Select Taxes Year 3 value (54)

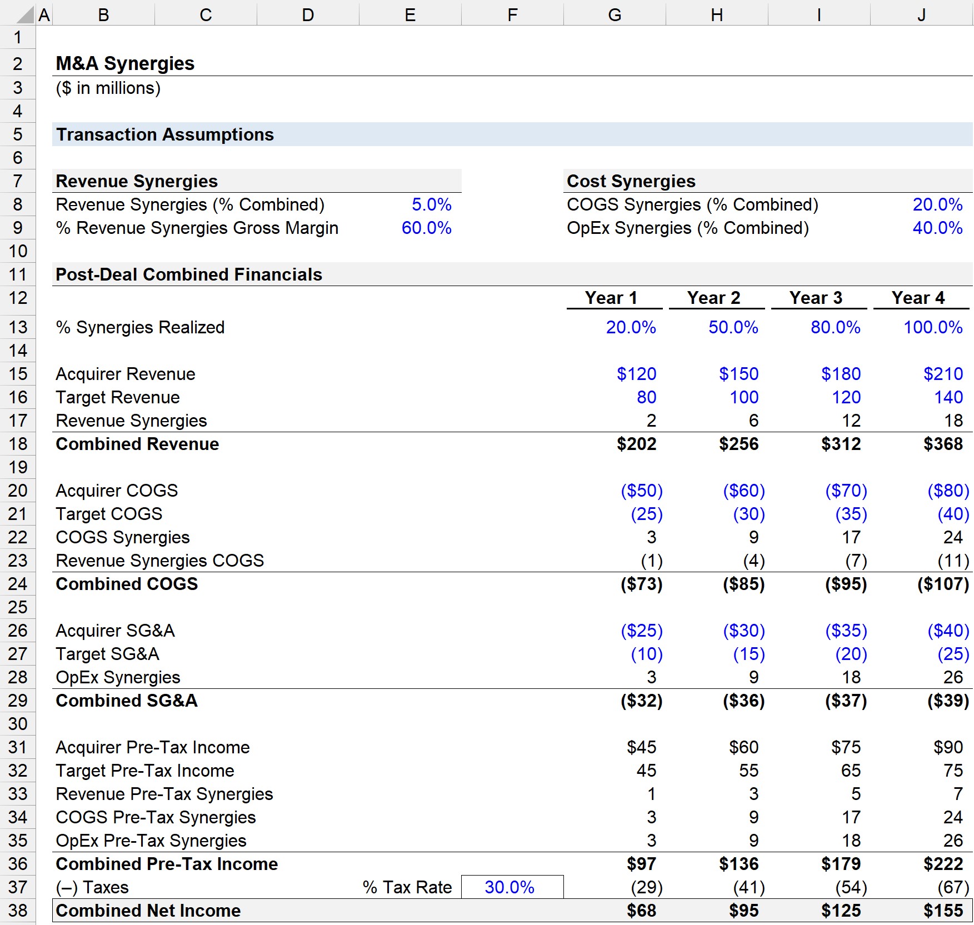coord(851,887)
